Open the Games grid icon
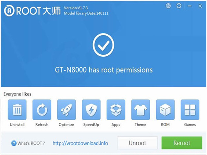The height and width of the screenshot is (155, 207). coord(190,110)
